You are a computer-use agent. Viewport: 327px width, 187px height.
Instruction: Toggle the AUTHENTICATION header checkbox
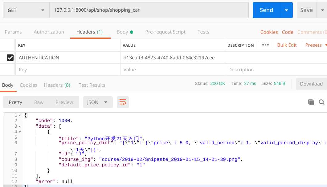[10, 58]
